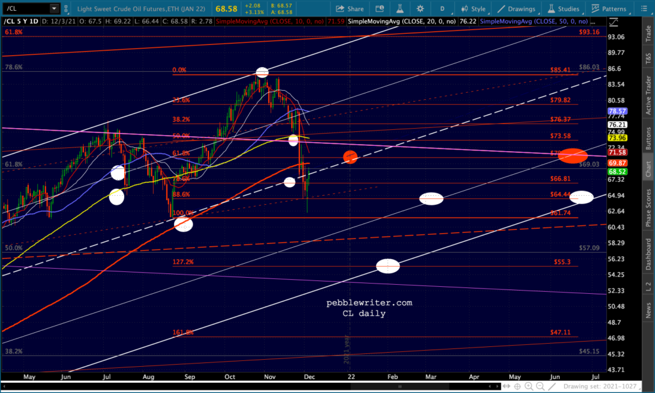The width and height of the screenshot is (655, 393).
Task: Click the $47.11 Fibonacci level label
Action: [x=560, y=332]
